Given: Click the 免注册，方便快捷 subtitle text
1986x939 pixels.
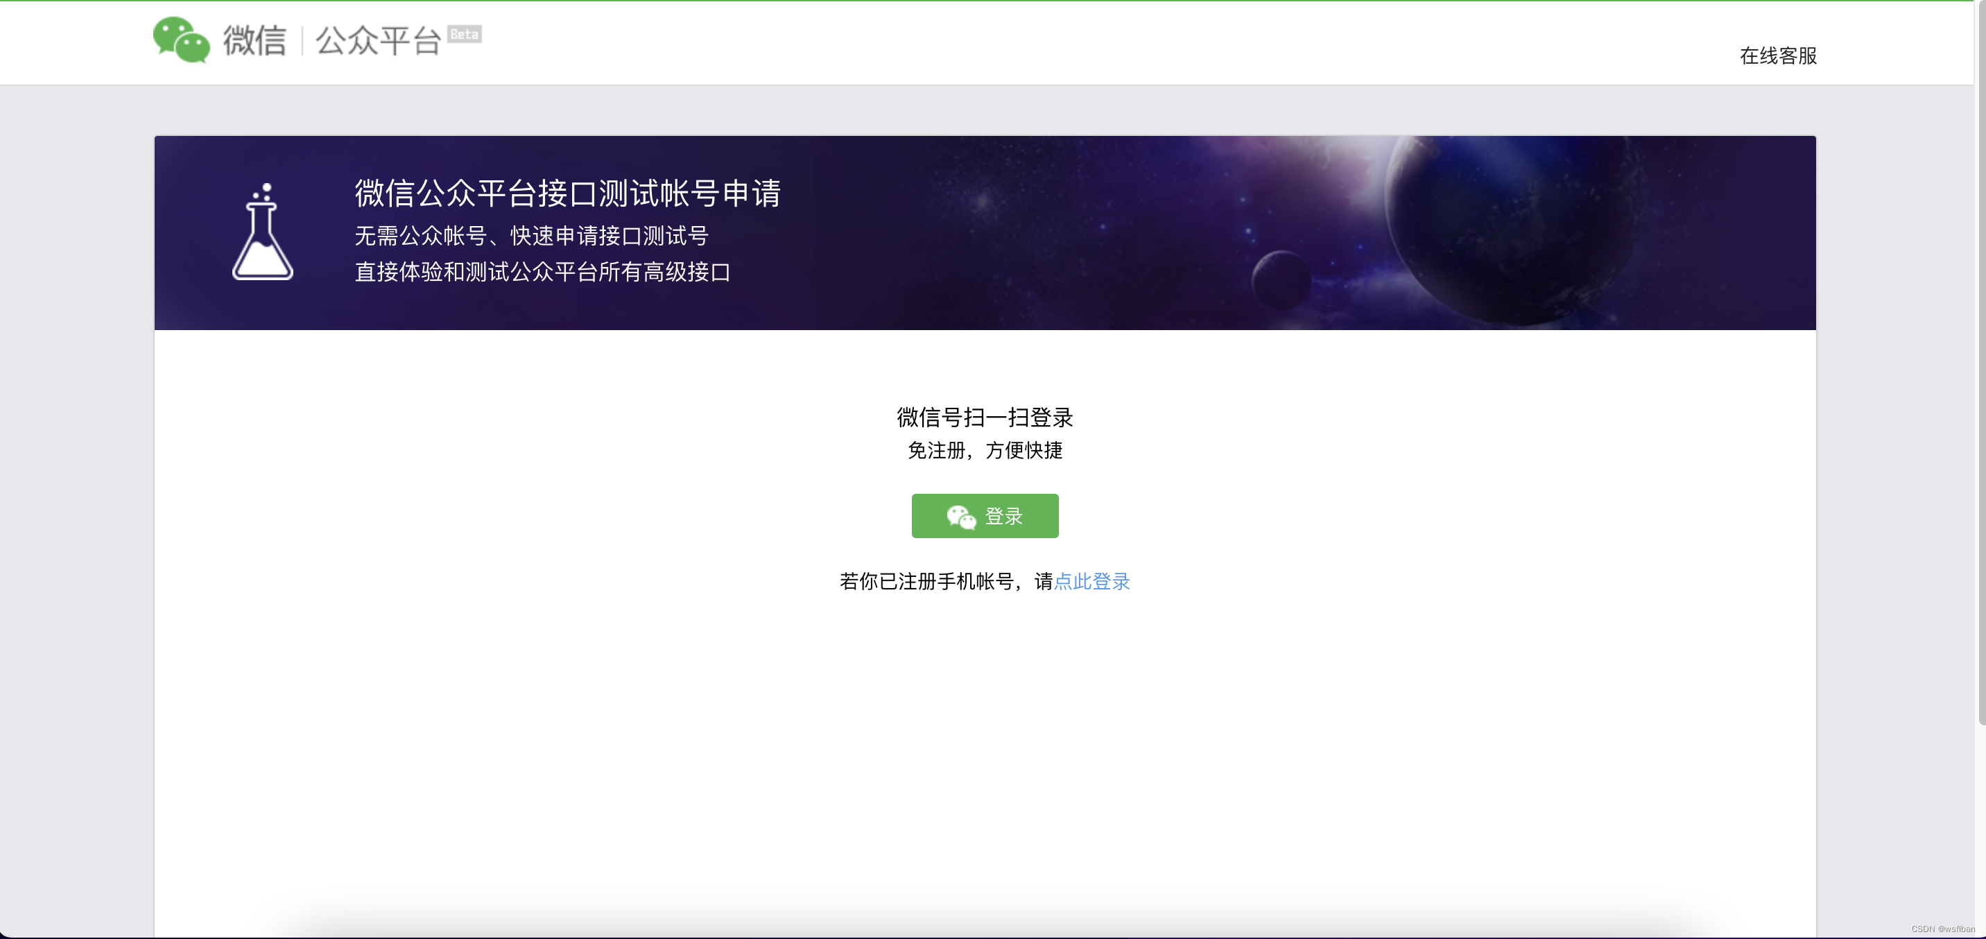Looking at the screenshot, I should (985, 450).
